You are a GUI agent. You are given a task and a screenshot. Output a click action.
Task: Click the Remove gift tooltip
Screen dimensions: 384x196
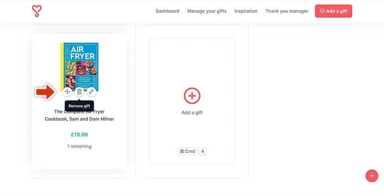pyautogui.click(x=79, y=106)
